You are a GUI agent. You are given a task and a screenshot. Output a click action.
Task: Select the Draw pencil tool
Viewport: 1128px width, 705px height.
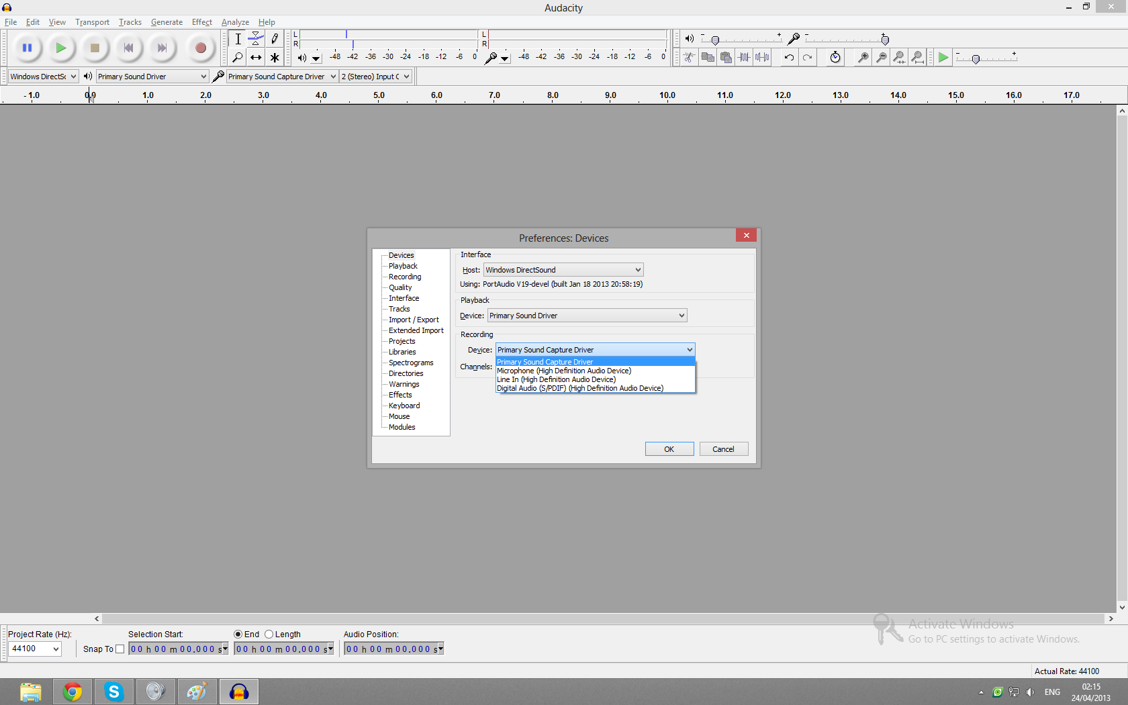275,39
